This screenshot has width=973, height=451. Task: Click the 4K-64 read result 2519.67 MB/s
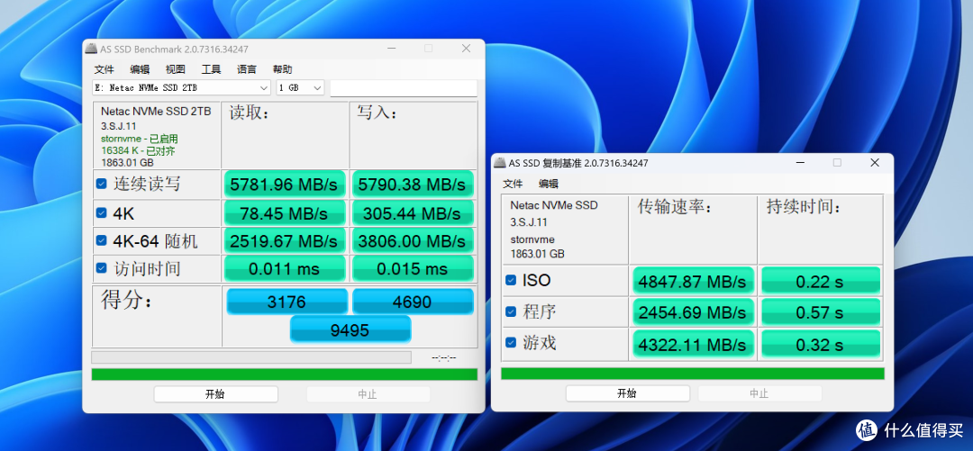click(x=284, y=240)
